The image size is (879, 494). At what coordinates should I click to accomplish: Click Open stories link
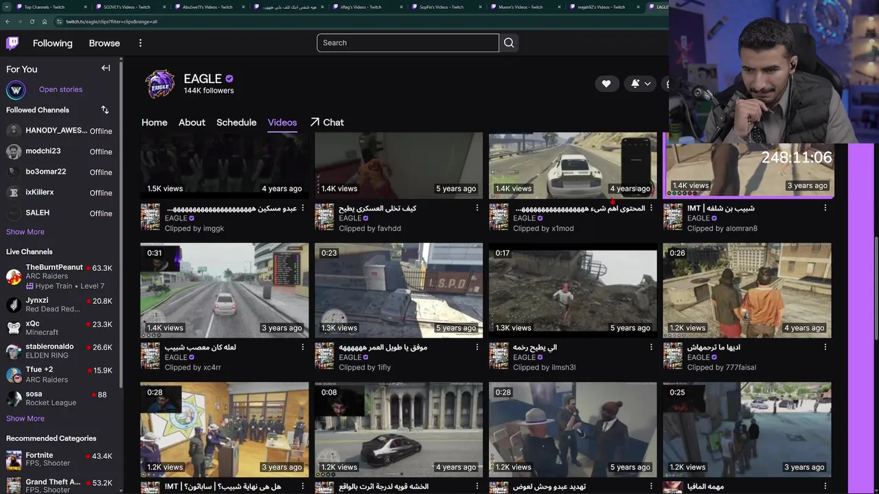pyautogui.click(x=60, y=89)
